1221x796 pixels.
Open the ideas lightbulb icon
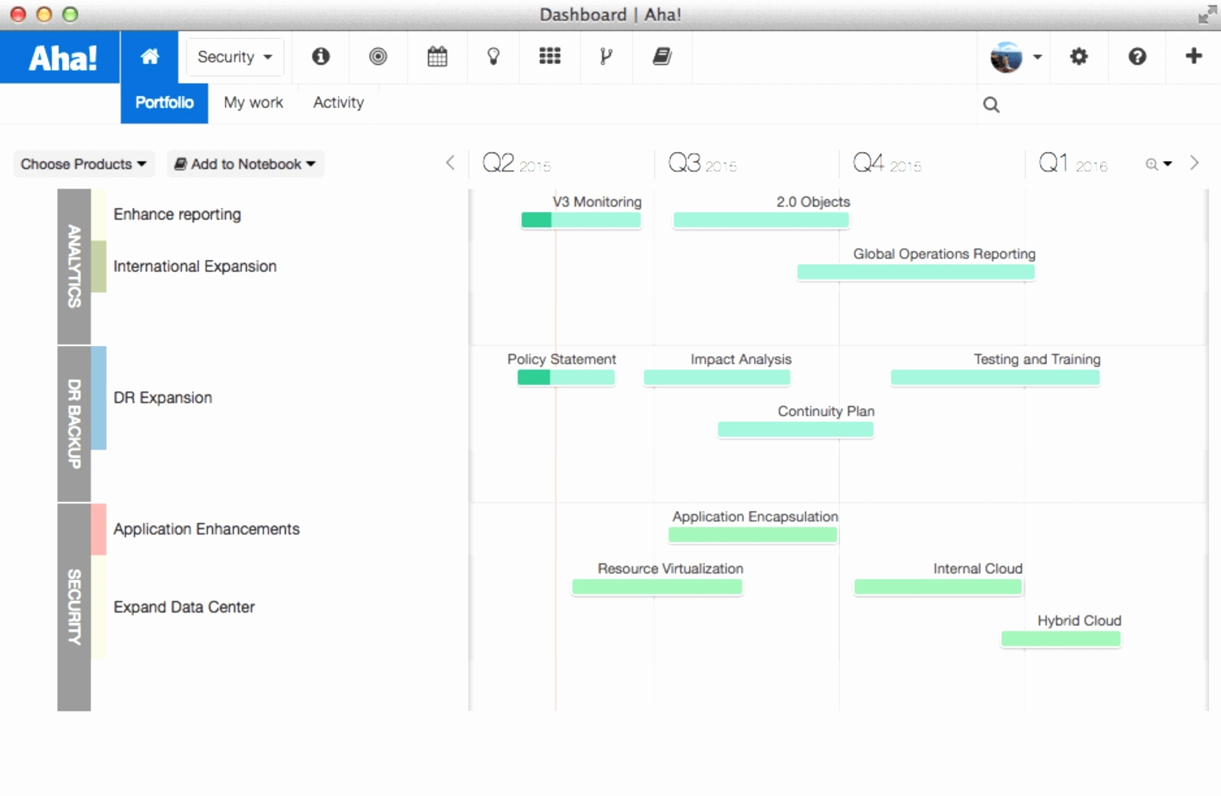pos(493,57)
